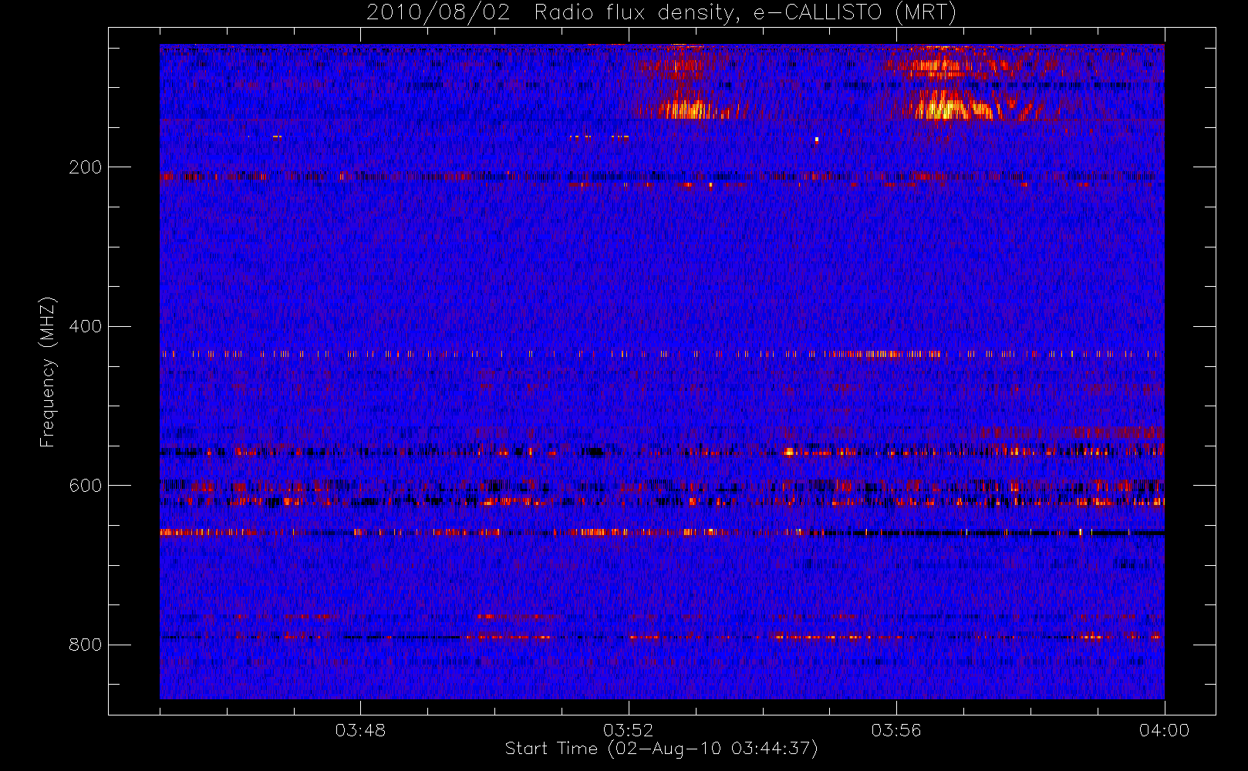Viewport: 1248px width, 771px height.
Task: Click the '600' frequency tick label
Action: point(85,486)
